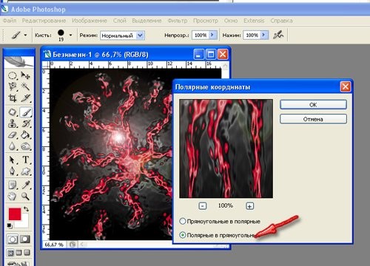
Task: Choose the Elliptical Marquee tool
Action: click(13, 75)
